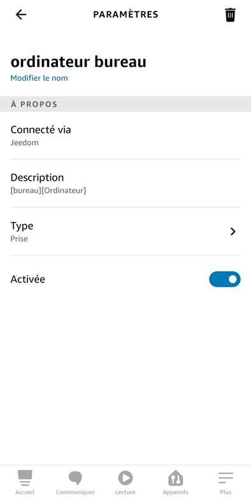Delete device with trash icon
This screenshot has width=251, height=502.
pyautogui.click(x=230, y=15)
